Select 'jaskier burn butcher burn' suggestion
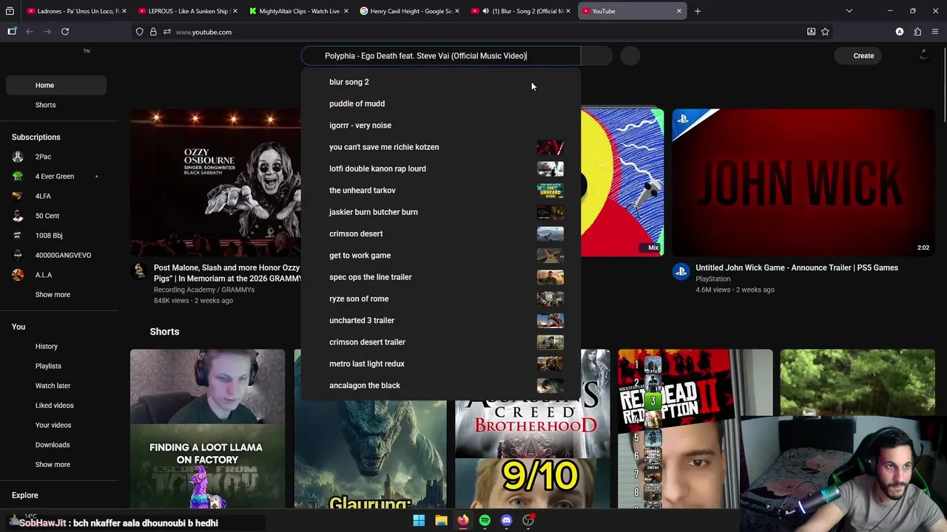Viewport: 947px width, 532px height. point(440,212)
